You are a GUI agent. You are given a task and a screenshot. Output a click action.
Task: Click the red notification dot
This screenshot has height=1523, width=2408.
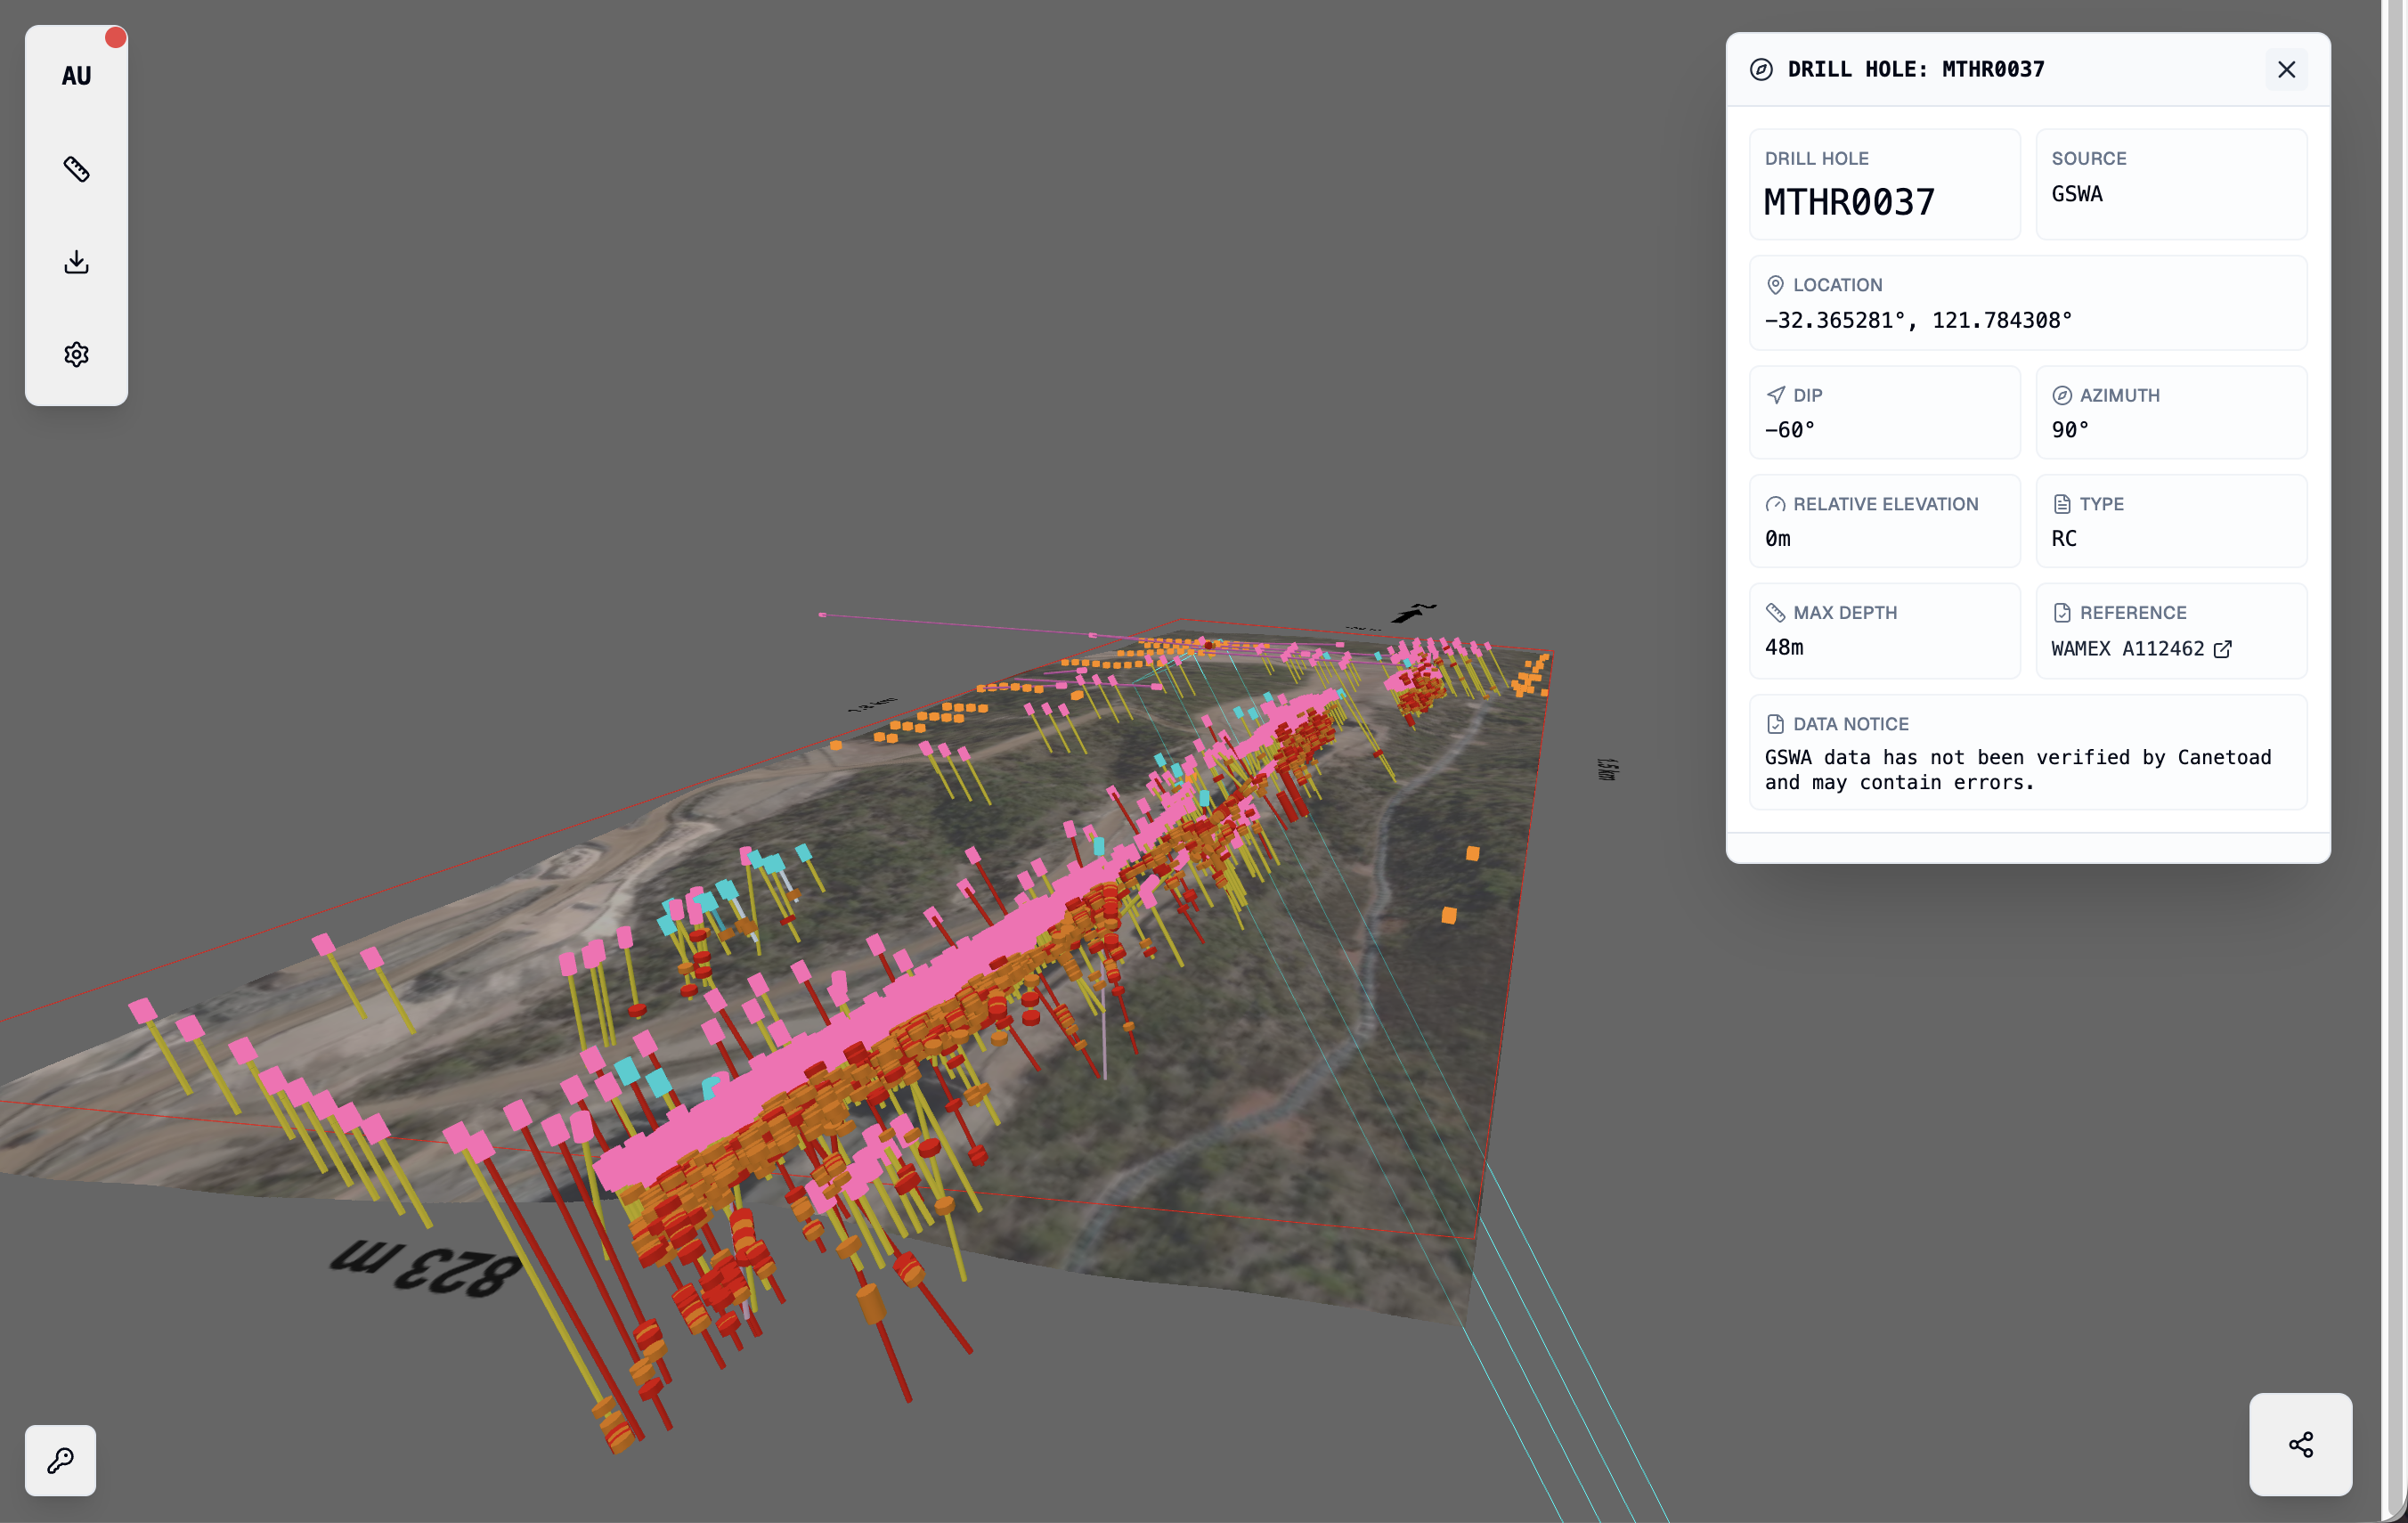tap(116, 38)
